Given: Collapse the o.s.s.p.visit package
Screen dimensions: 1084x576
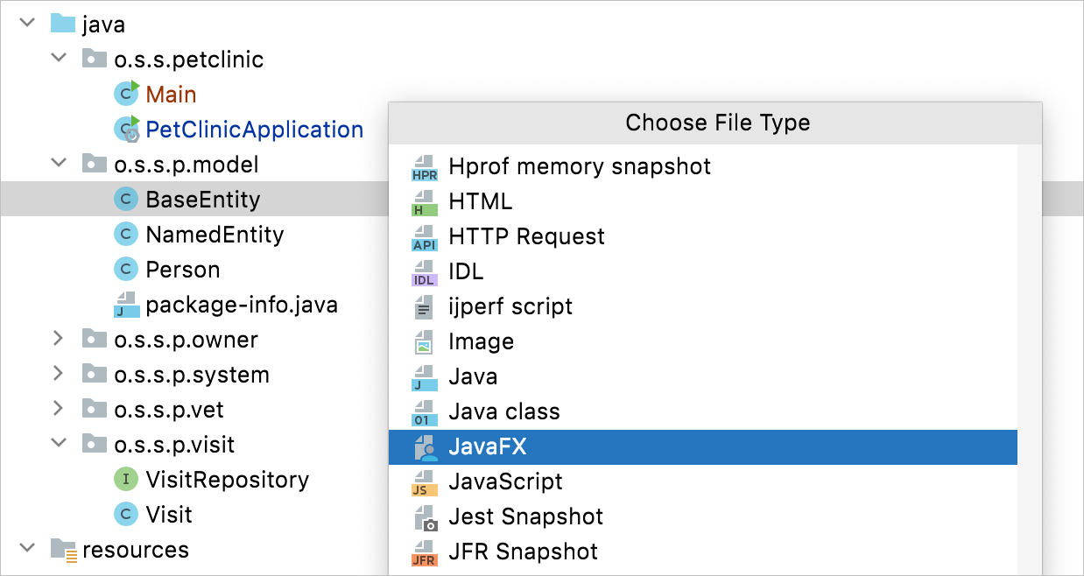Looking at the screenshot, I should pyautogui.click(x=58, y=444).
